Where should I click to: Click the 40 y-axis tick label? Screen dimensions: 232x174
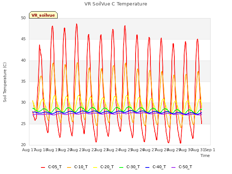23,61
